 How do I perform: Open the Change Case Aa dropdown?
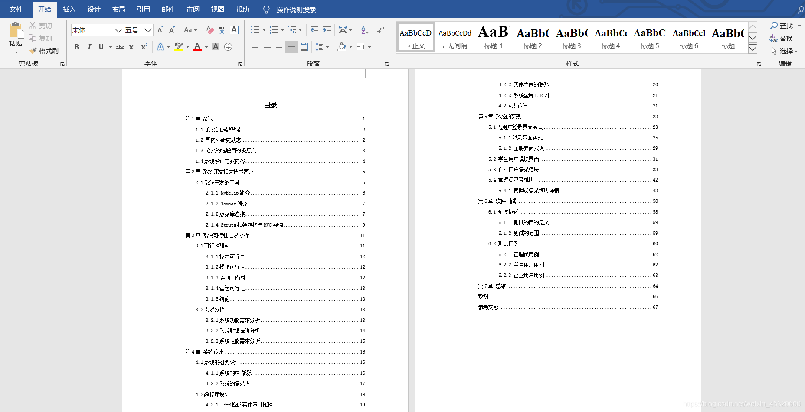190,30
